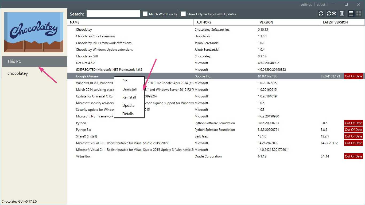The width and height of the screenshot is (365, 205).
Task: Click Out Of Date badge for Google Chrome
Action: tap(353, 76)
